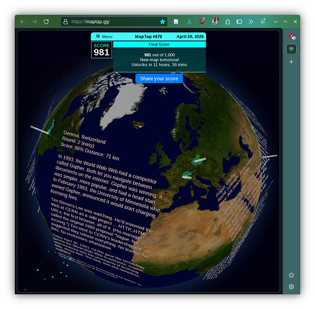Click the Share your score button

coord(159,78)
